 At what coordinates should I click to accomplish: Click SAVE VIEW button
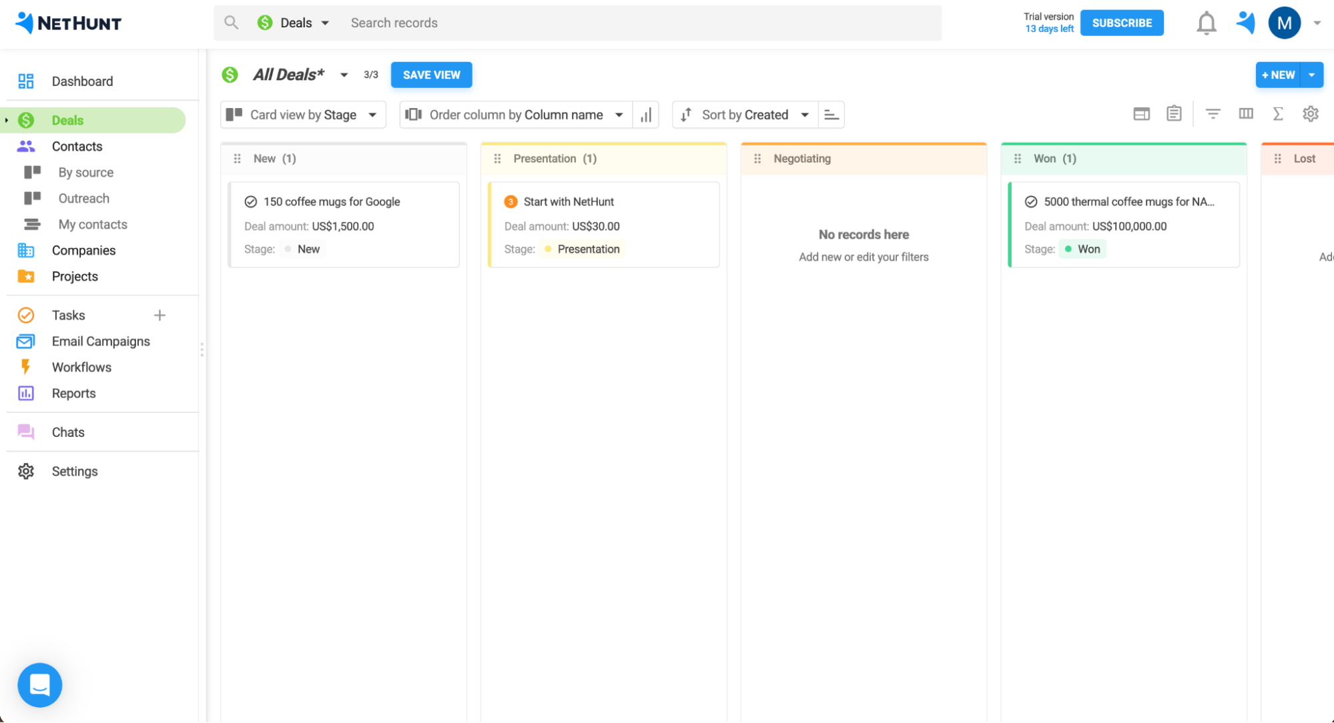click(431, 75)
